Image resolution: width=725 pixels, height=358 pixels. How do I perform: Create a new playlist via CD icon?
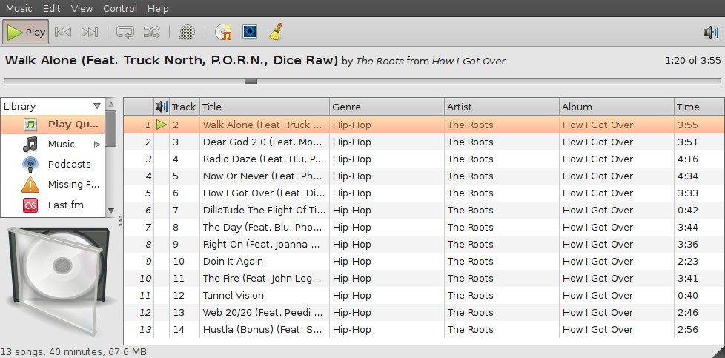[224, 32]
